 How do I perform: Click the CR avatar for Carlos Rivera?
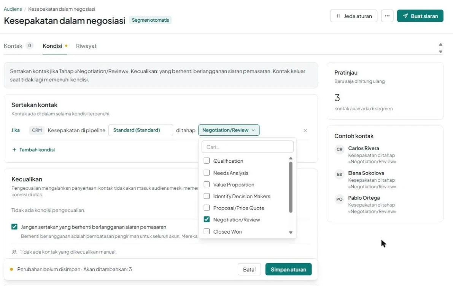[339, 149]
